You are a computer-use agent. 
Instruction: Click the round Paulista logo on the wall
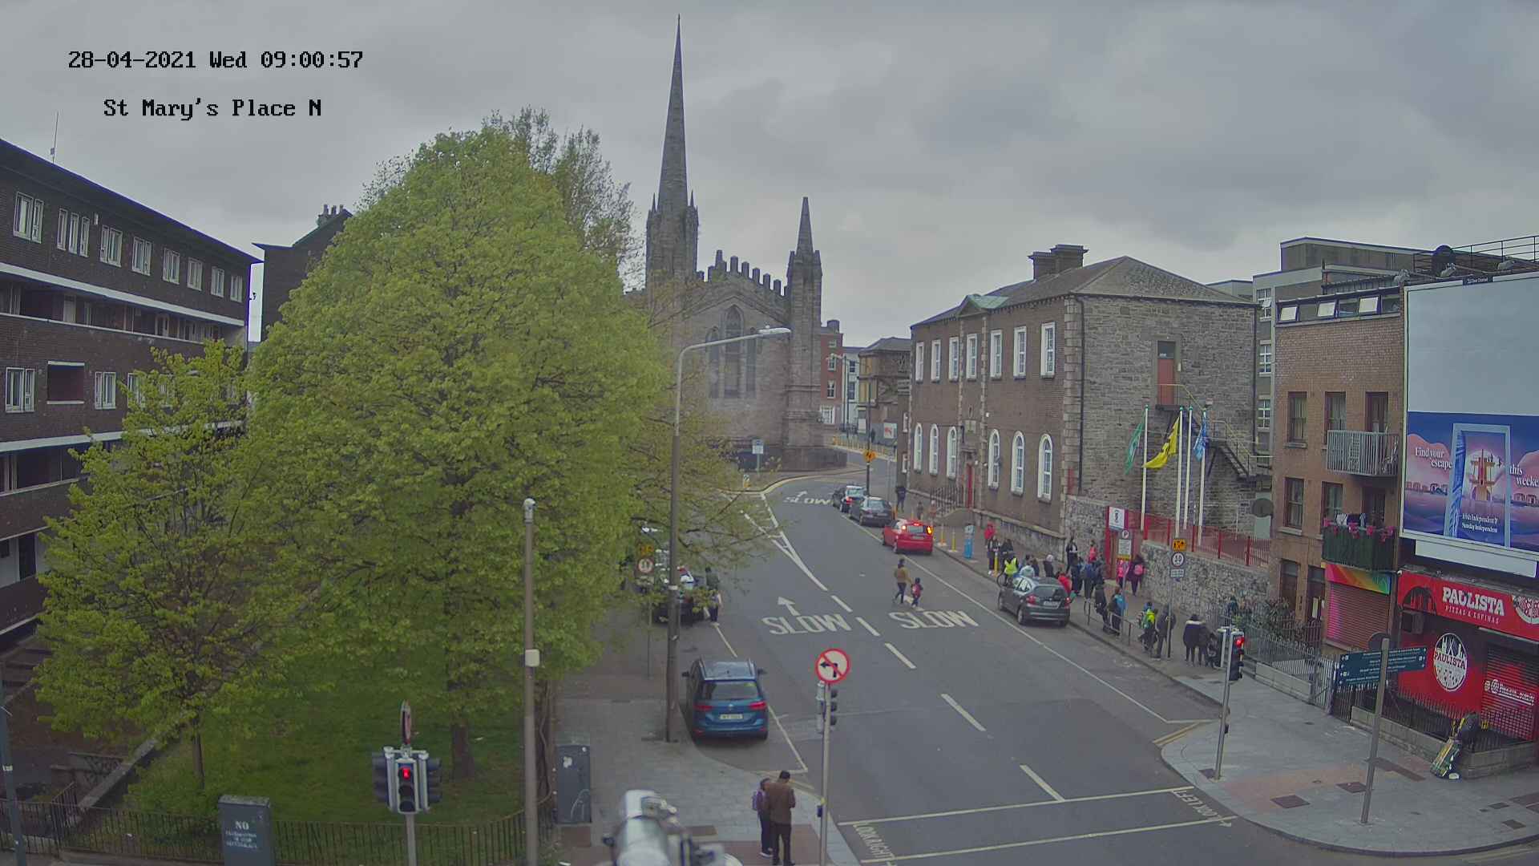(1449, 662)
